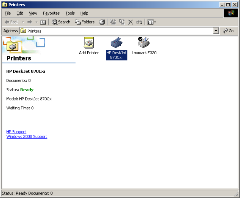This screenshot has width=240, height=198.
Task: Click the 'Model: HP DeskJet 870Cxi' text
Action: click(x=29, y=99)
